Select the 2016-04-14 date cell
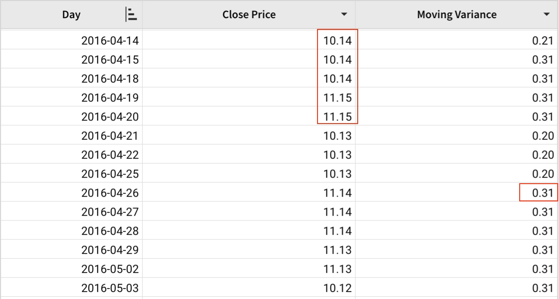 point(110,41)
